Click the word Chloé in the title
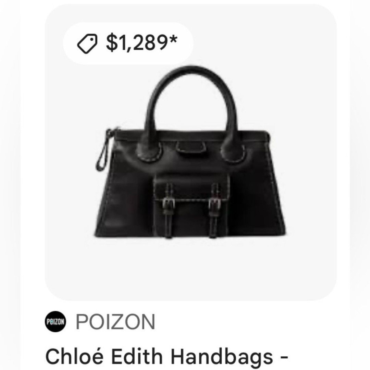 pyautogui.click(x=74, y=357)
